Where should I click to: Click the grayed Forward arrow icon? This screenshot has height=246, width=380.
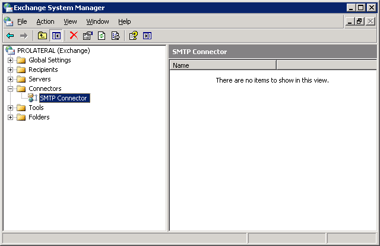click(24, 36)
